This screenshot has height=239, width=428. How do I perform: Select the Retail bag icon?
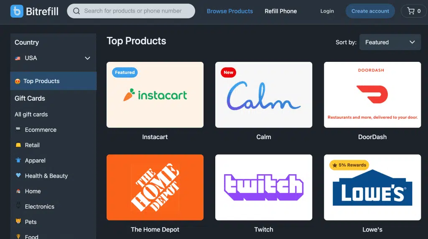(x=18, y=145)
